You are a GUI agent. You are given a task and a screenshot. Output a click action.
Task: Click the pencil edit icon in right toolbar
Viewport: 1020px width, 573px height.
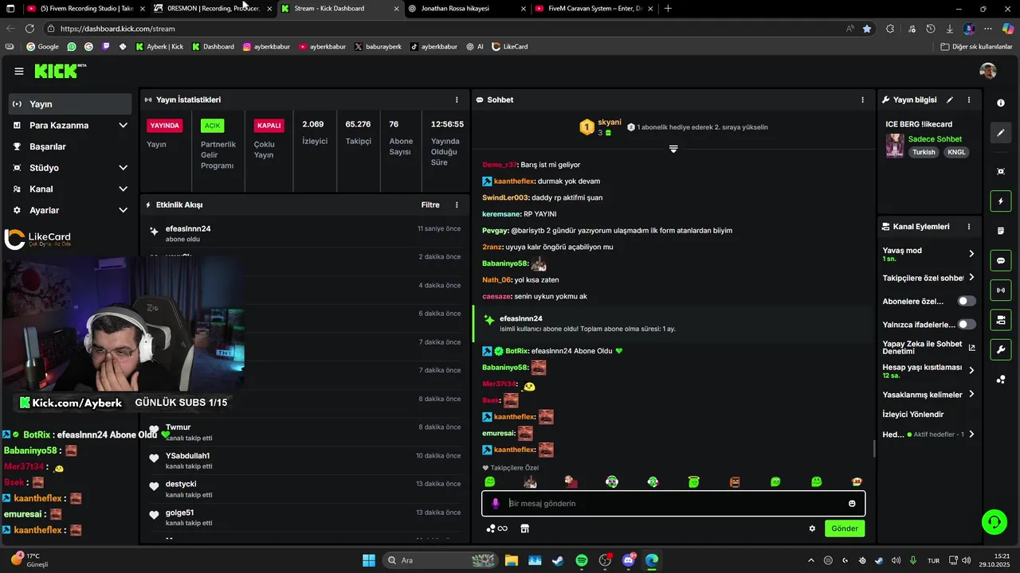pos(1001,133)
